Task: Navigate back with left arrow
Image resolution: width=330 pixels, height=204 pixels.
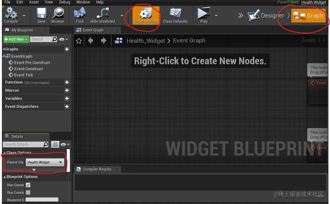Action: pos(90,41)
